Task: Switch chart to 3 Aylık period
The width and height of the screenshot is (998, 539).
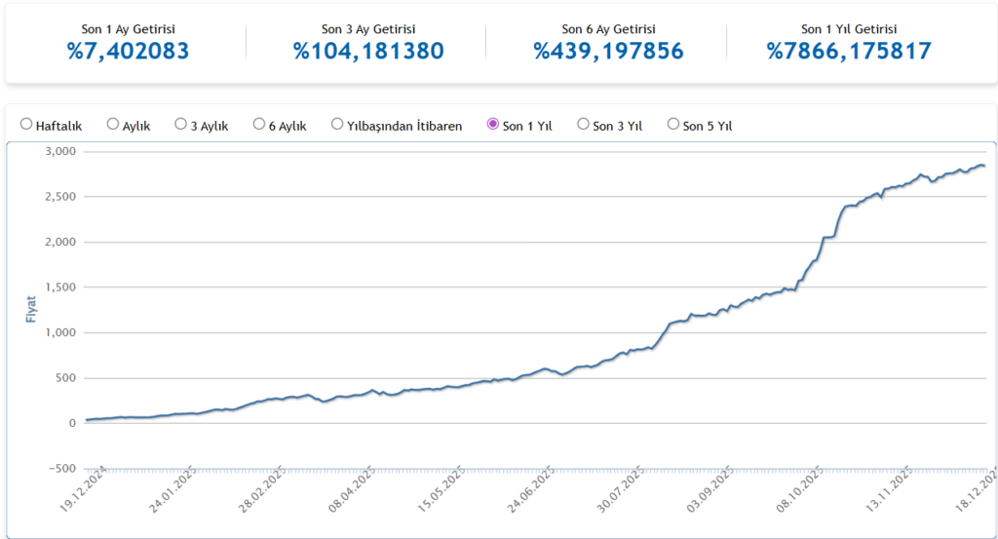Action: [181, 125]
